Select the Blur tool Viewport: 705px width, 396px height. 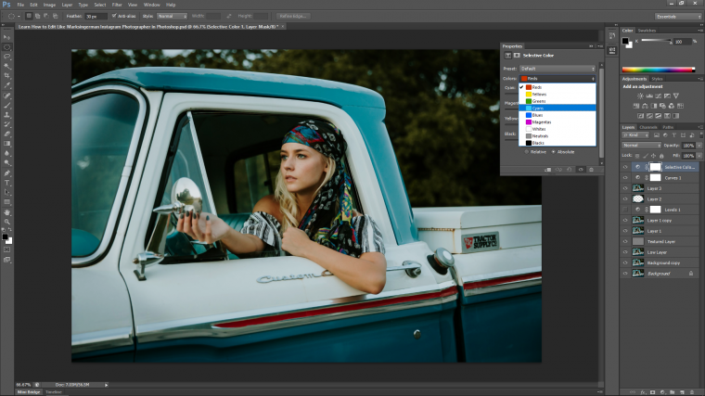(x=6, y=153)
